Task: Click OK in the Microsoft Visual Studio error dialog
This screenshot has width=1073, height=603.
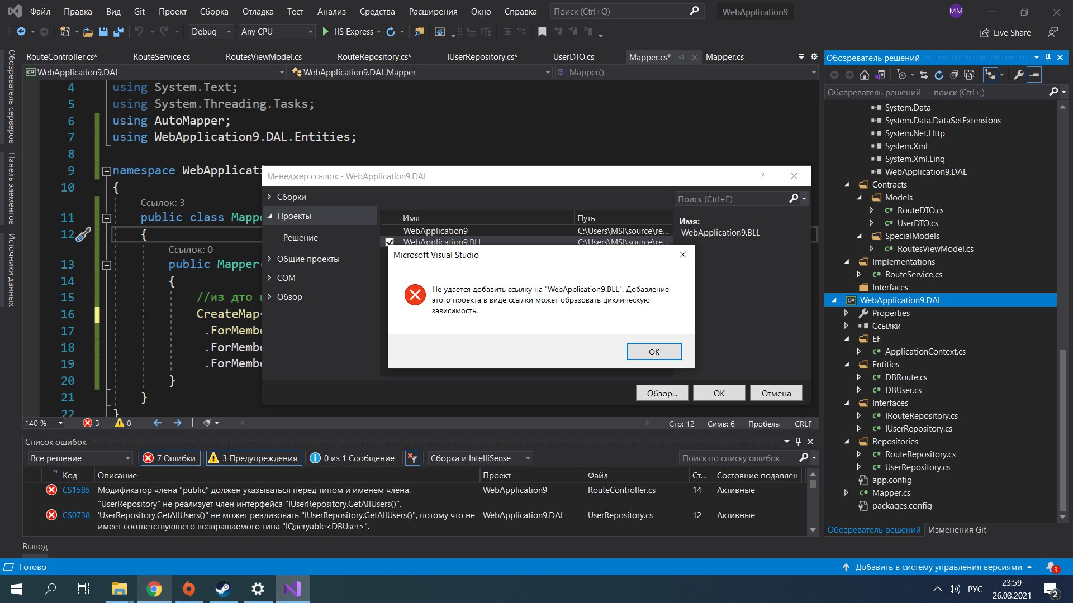Action: point(654,351)
